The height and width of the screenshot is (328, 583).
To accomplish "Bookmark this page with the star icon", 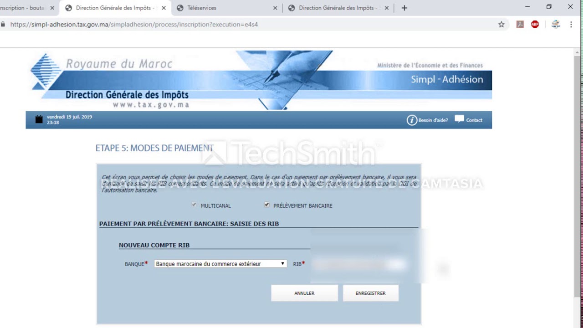I will click(501, 25).
